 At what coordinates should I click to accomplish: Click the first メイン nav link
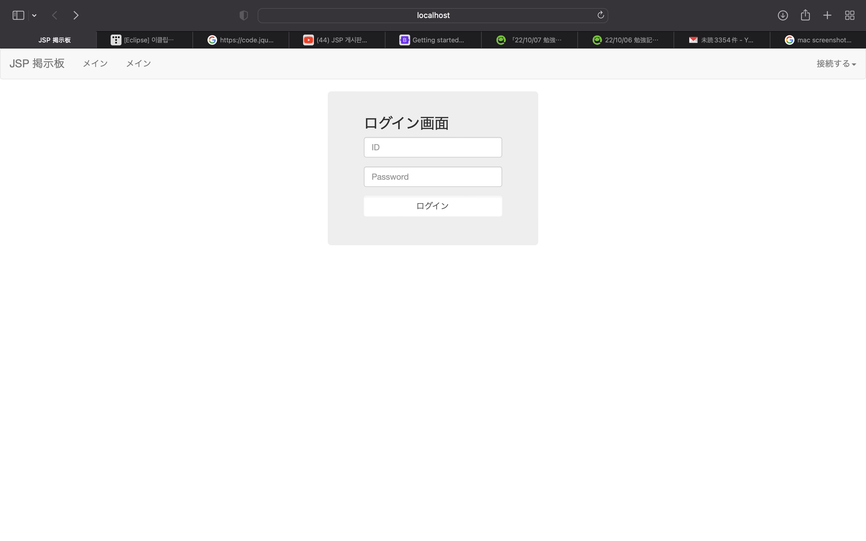pos(95,64)
